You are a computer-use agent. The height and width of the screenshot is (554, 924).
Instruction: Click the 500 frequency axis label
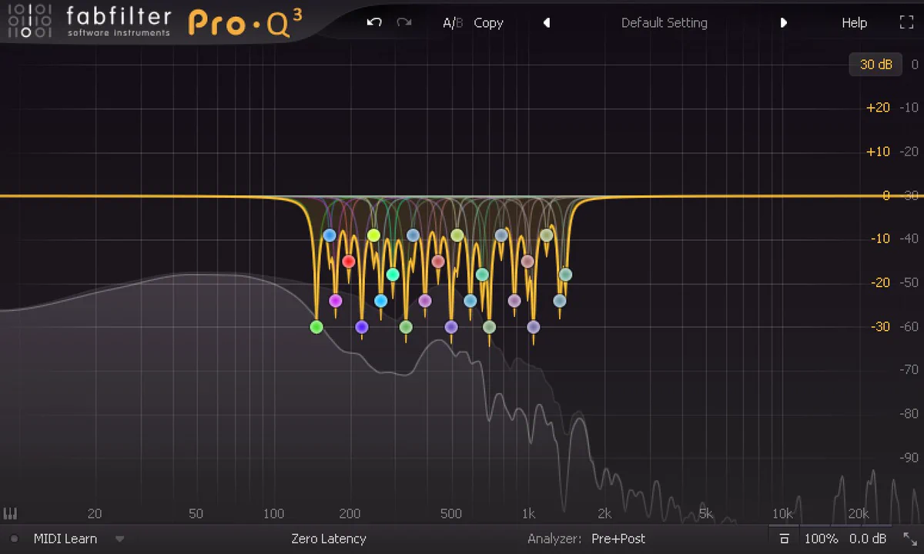[x=451, y=513]
